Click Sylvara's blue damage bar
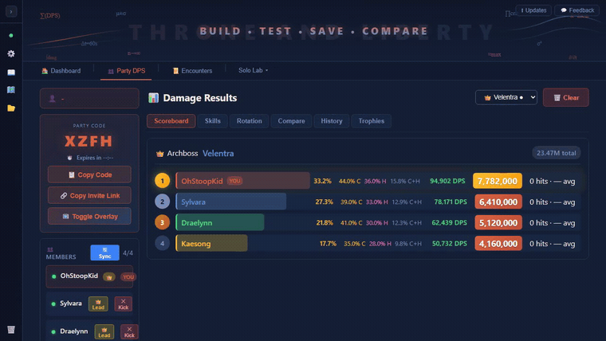 (231, 202)
